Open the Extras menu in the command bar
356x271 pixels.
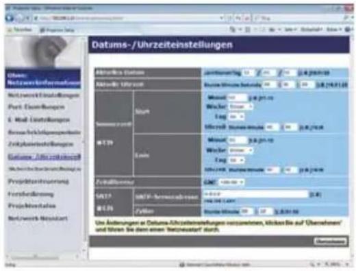pyautogui.click(x=333, y=30)
